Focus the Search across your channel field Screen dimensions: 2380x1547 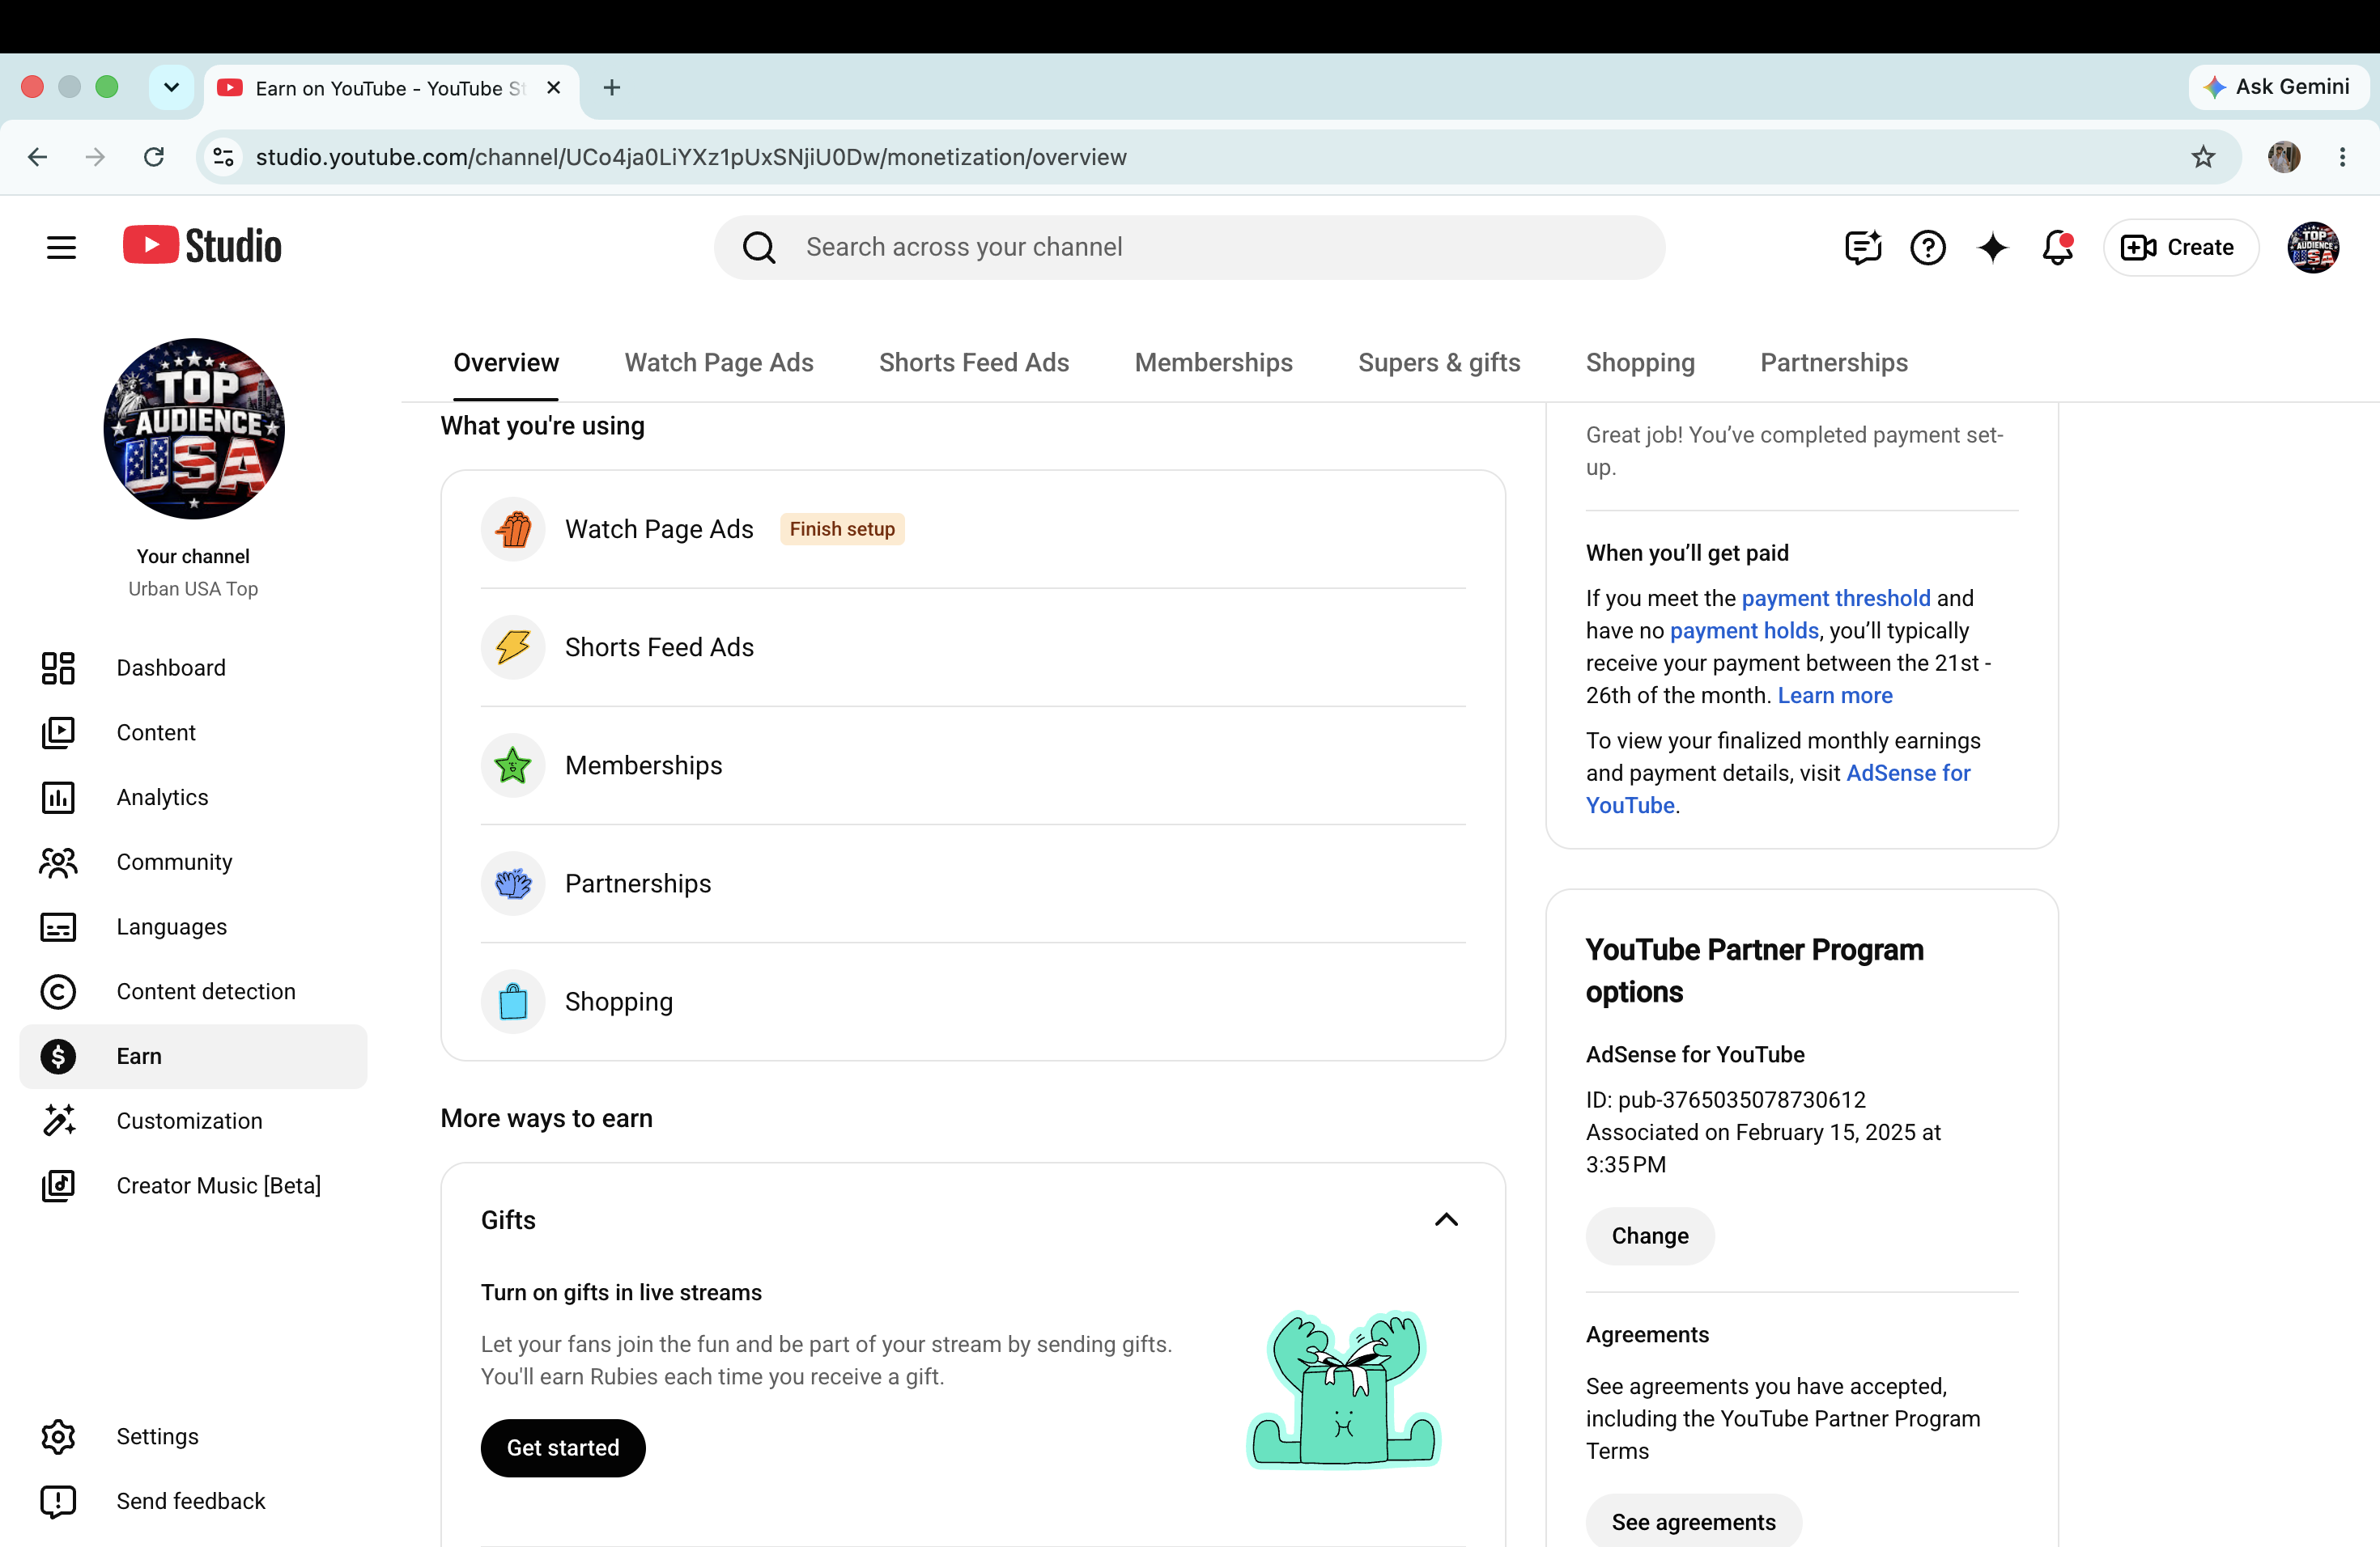pyautogui.click(x=1189, y=247)
